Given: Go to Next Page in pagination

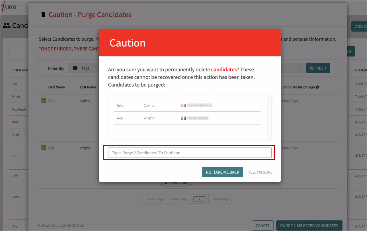Looking at the screenshot, I should [x=220, y=199].
